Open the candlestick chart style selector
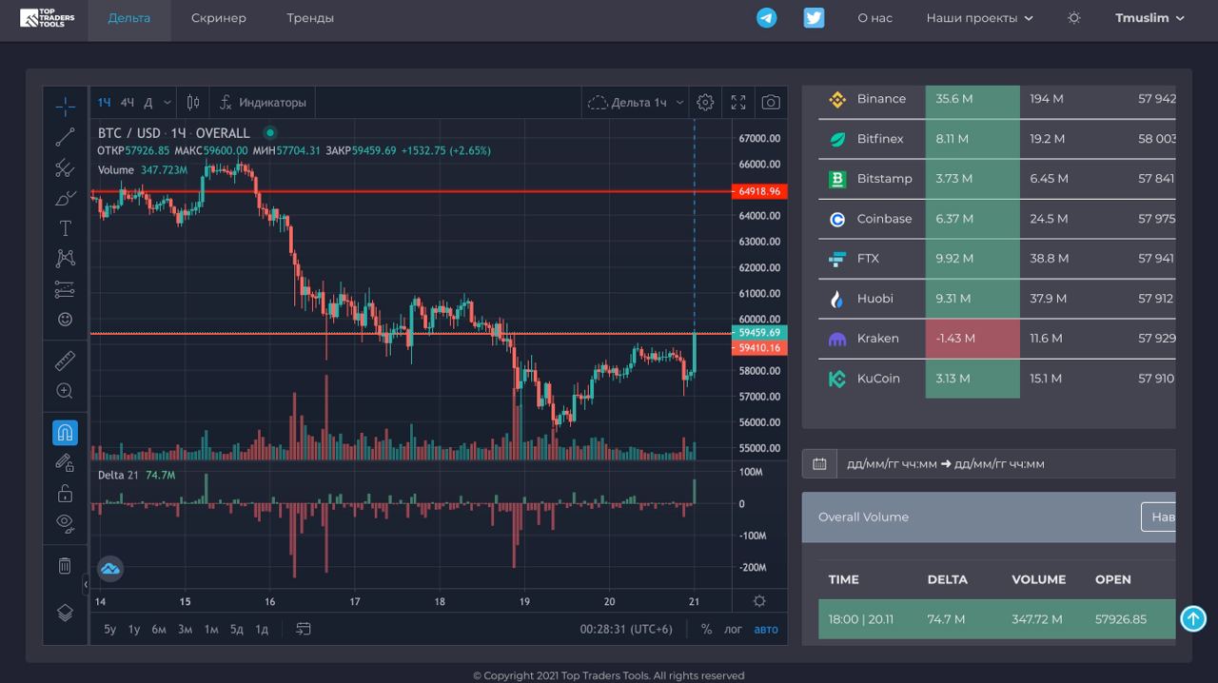Image resolution: width=1218 pixels, height=683 pixels. click(x=193, y=103)
